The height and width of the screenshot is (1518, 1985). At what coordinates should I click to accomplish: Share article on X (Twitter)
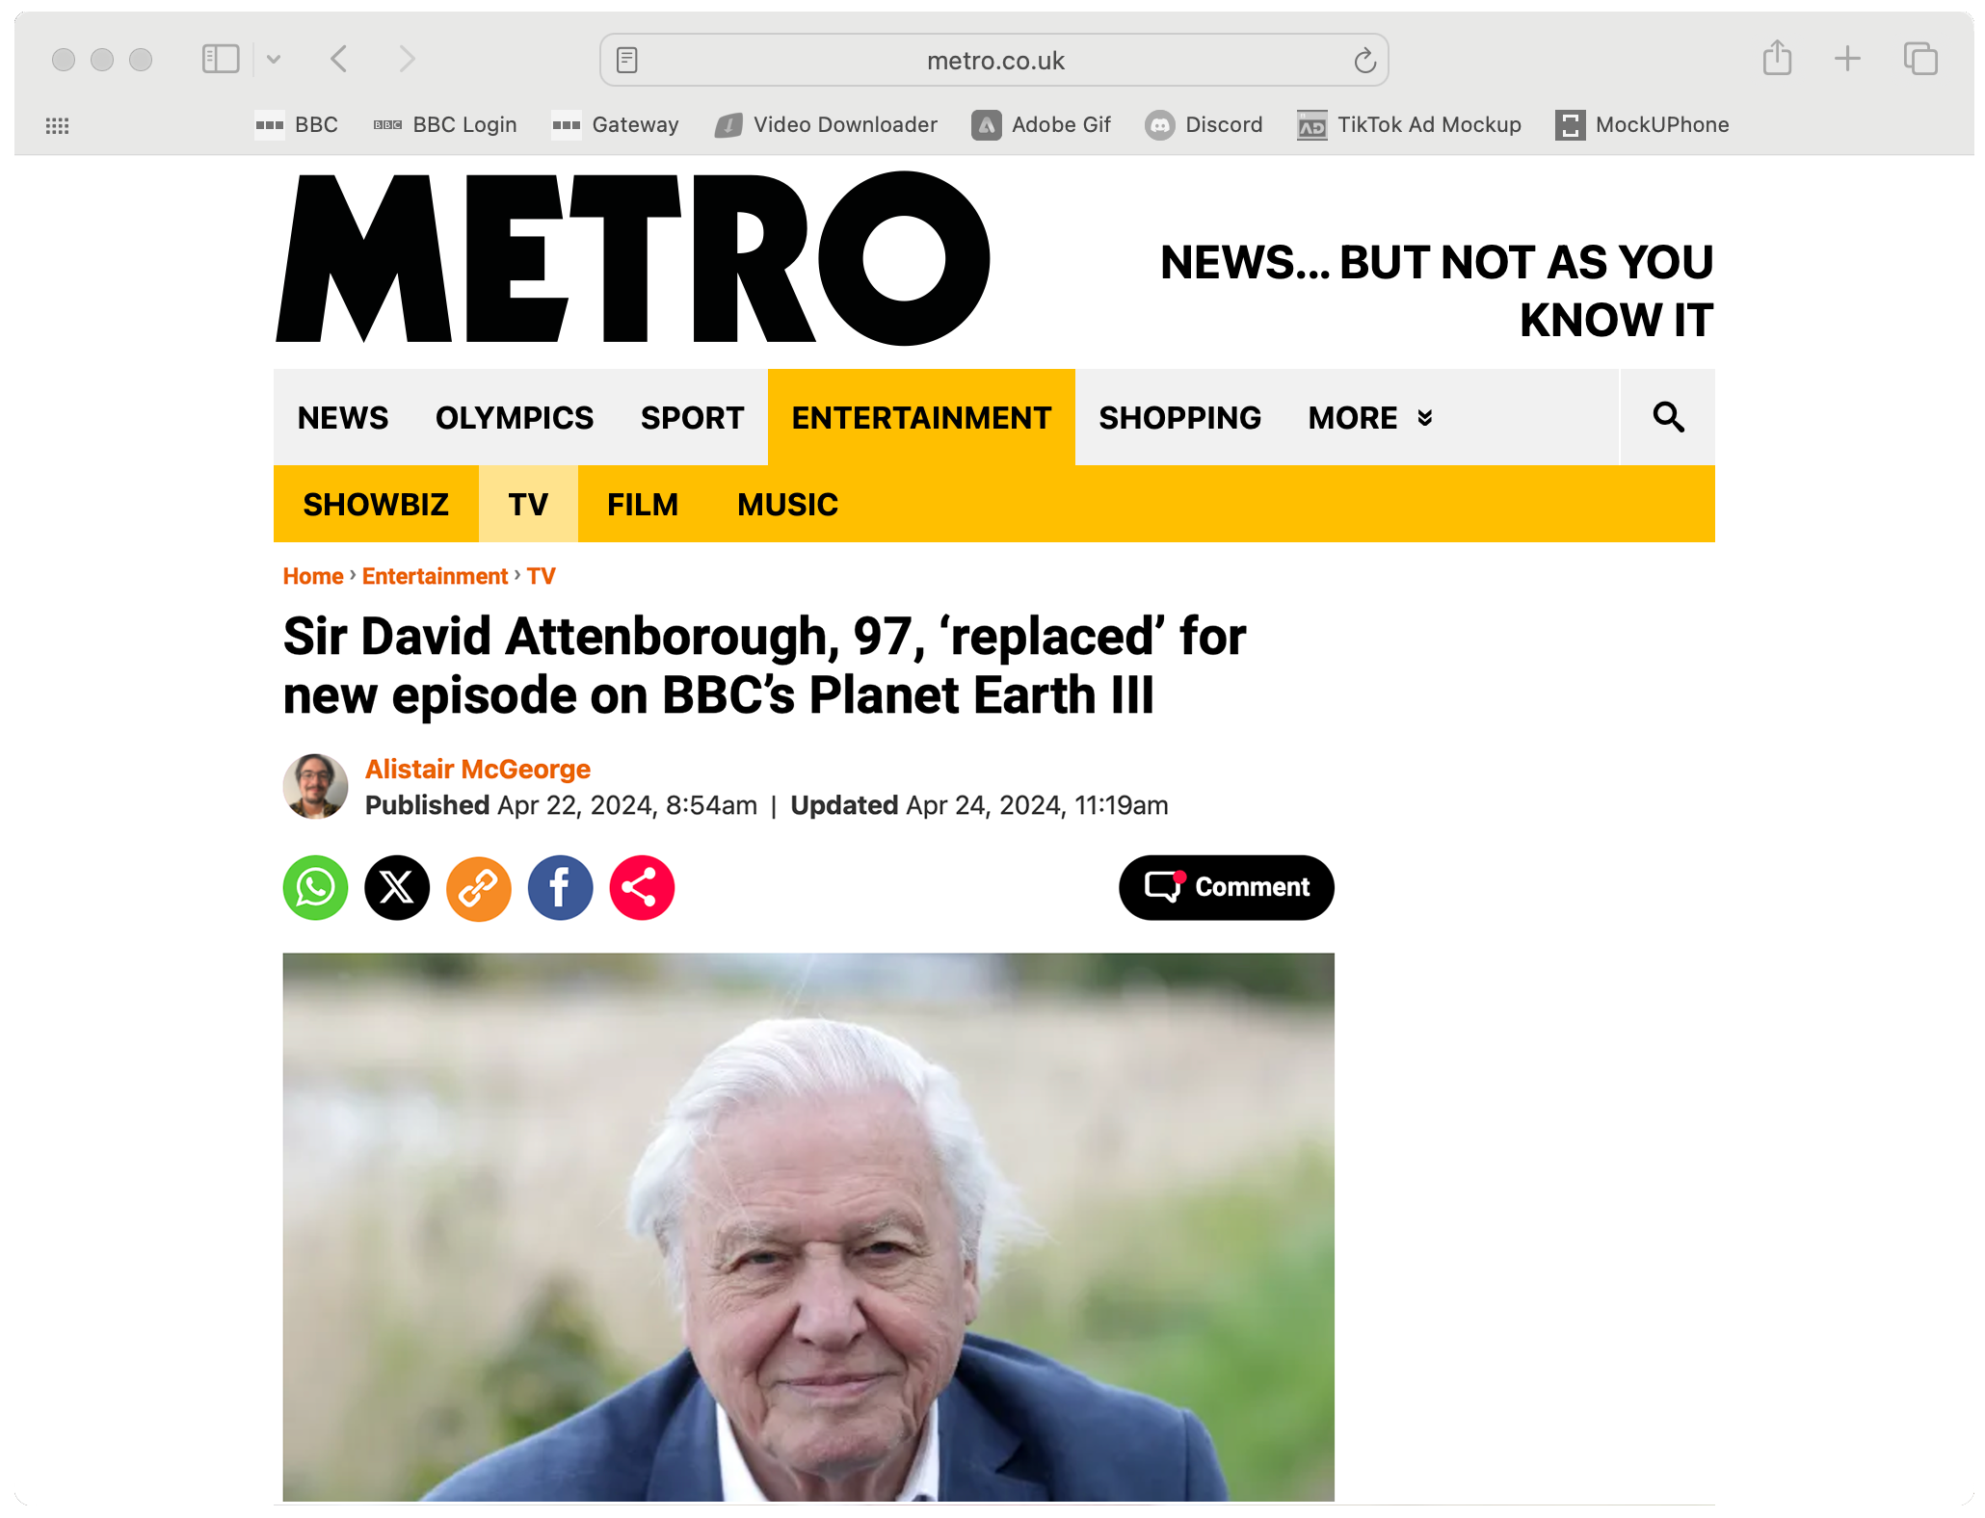pyautogui.click(x=397, y=887)
